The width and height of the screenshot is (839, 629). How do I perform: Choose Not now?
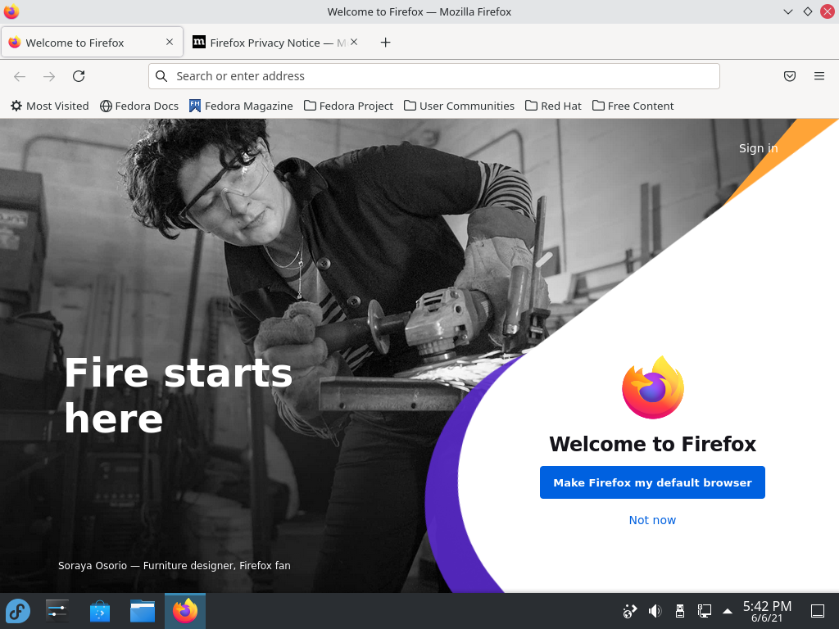point(652,520)
